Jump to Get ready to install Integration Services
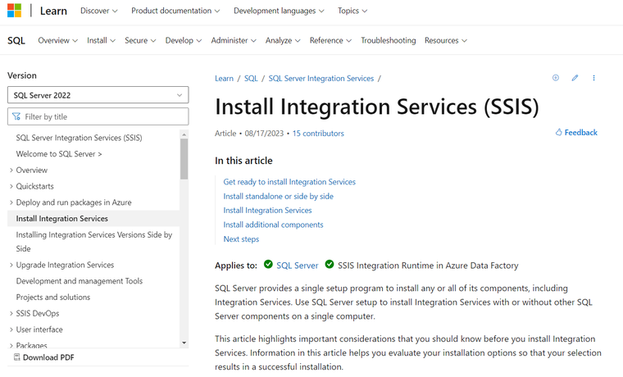 point(289,182)
